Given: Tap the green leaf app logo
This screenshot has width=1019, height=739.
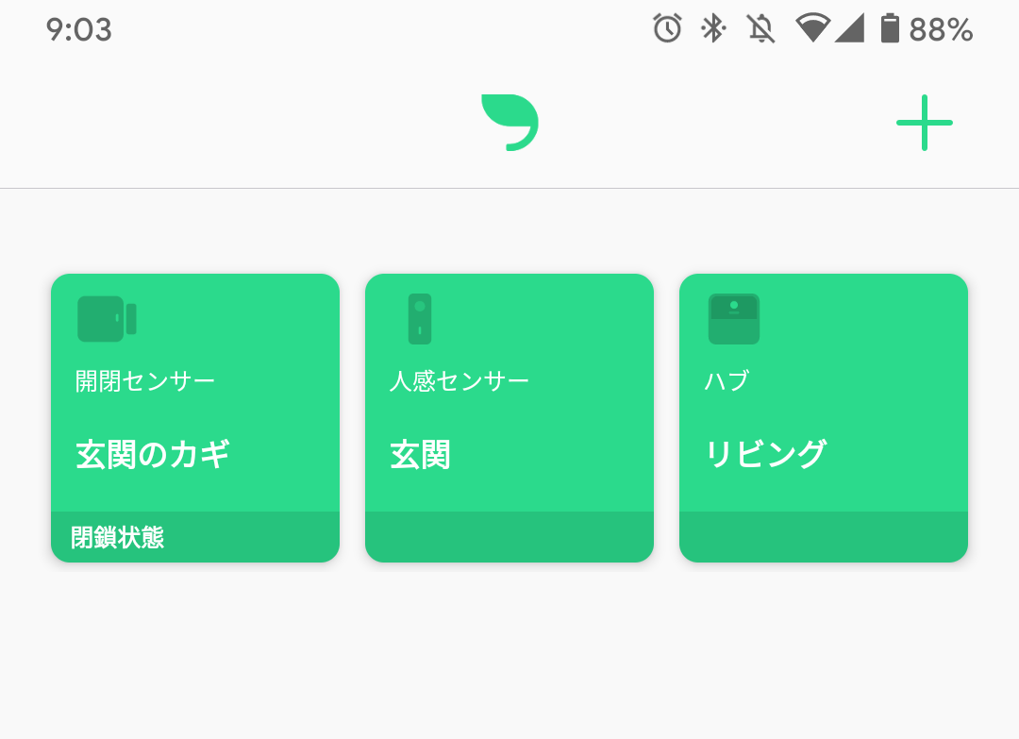Looking at the screenshot, I should [x=509, y=123].
